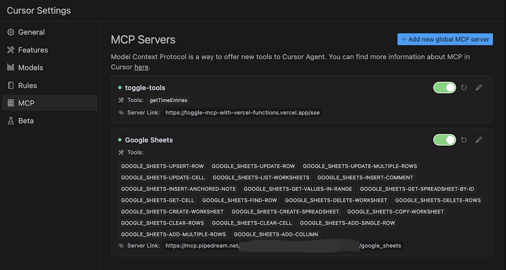The width and height of the screenshot is (506, 270).
Task: Edit the Google Sheets server configuration
Action: [x=479, y=140]
